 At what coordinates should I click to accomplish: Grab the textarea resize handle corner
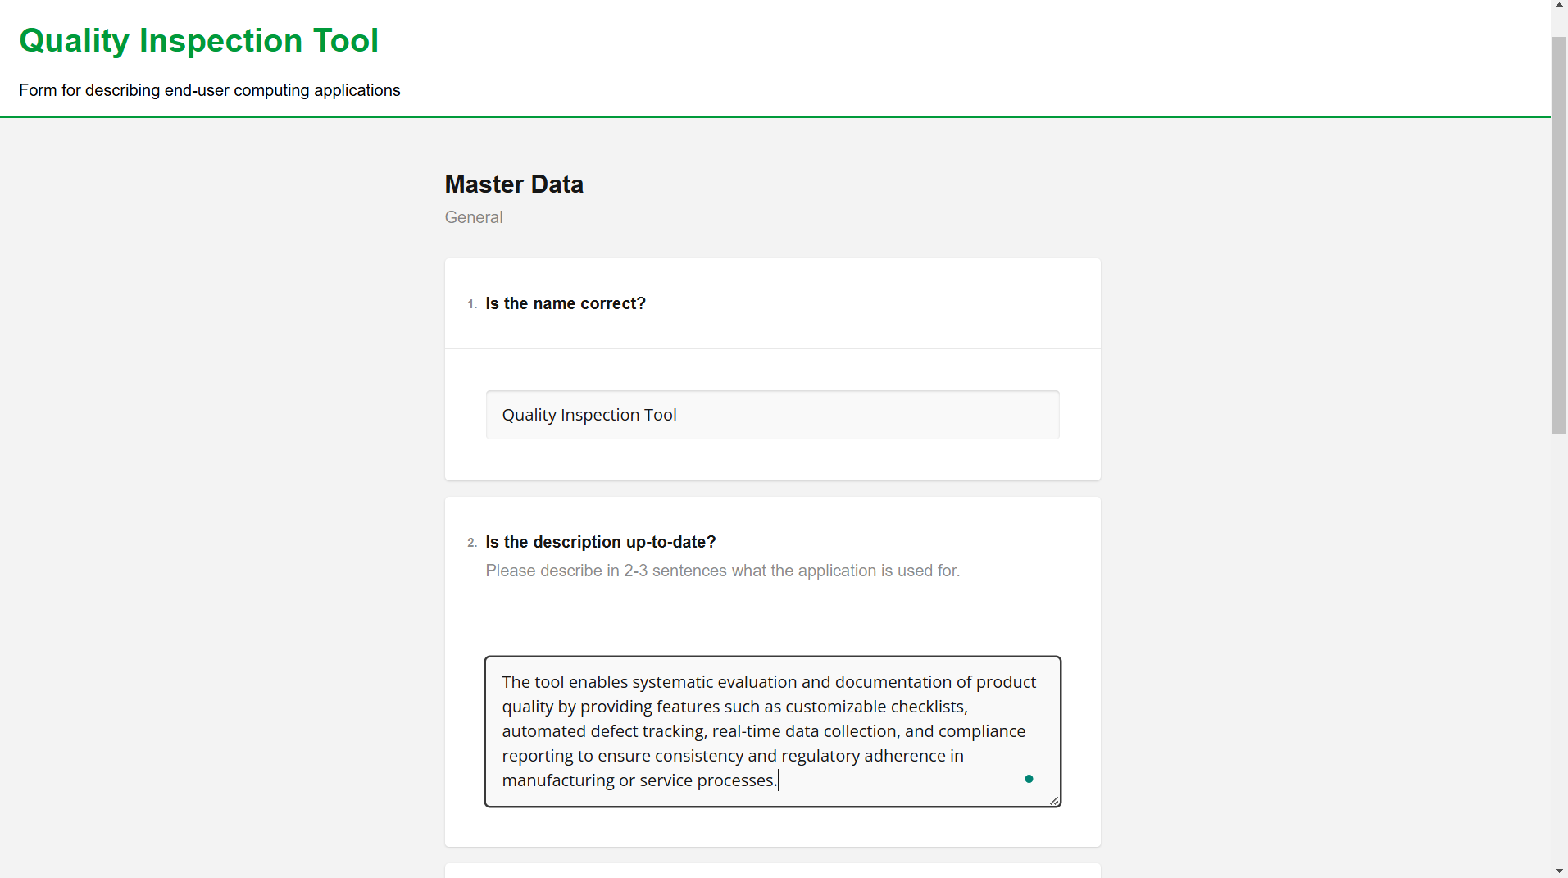pyautogui.click(x=1054, y=800)
